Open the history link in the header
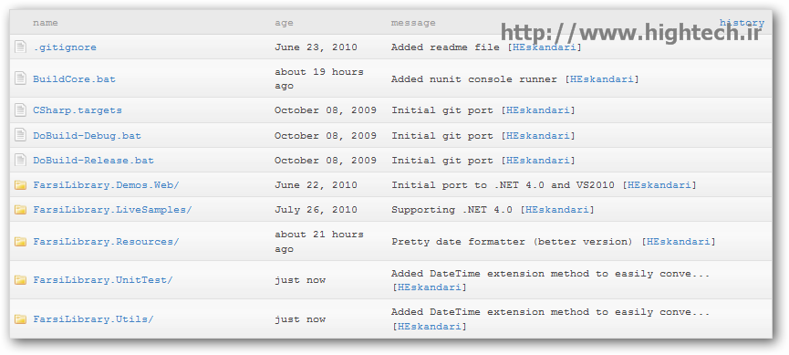 [x=742, y=23]
